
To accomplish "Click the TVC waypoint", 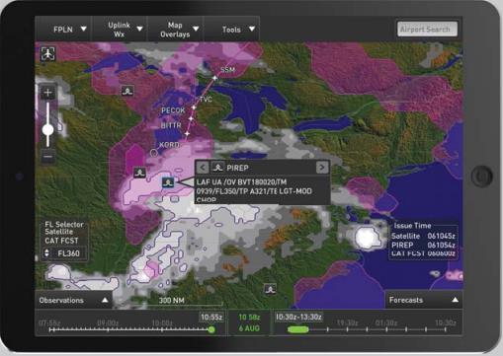I will [x=194, y=107].
